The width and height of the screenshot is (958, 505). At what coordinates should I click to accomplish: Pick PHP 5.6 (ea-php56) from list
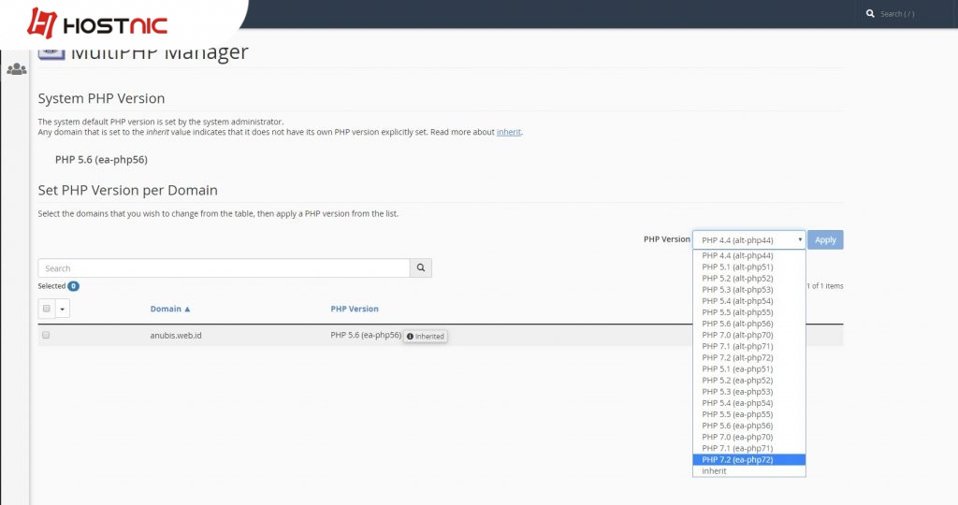748,426
